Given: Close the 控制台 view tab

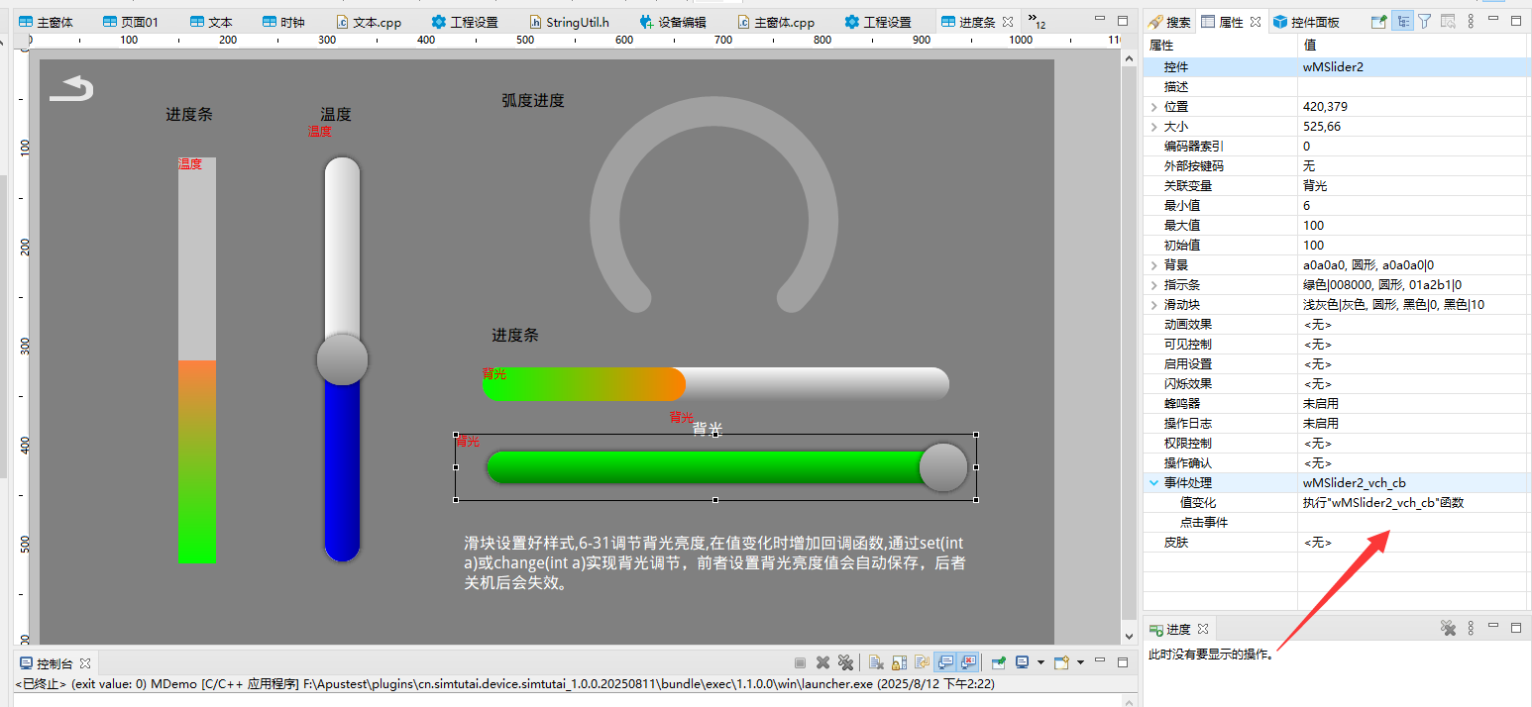Looking at the screenshot, I should (85, 663).
